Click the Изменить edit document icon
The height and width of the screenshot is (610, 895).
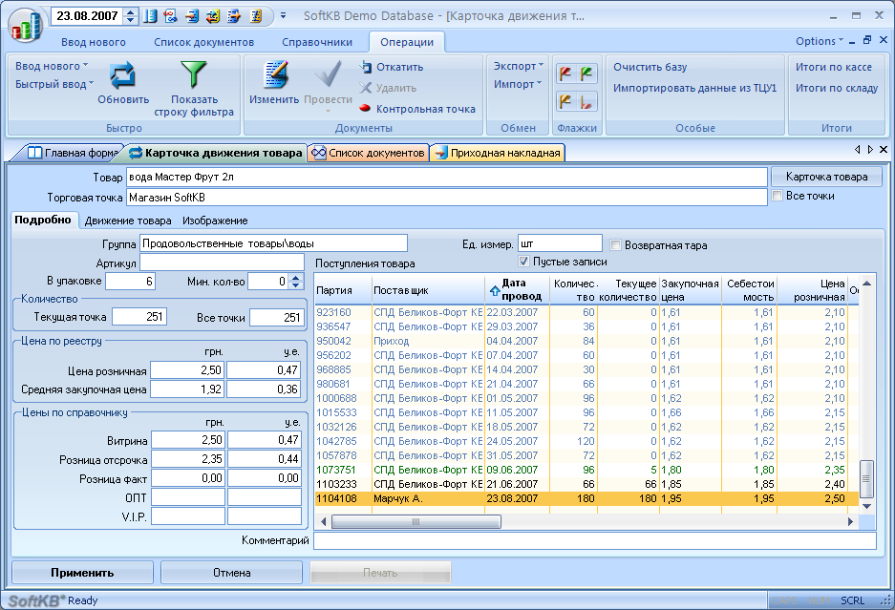pos(275,75)
